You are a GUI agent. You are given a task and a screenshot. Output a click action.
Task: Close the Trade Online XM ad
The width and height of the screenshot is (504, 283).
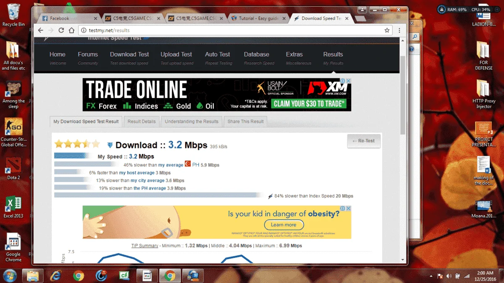[x=348, y=81]
